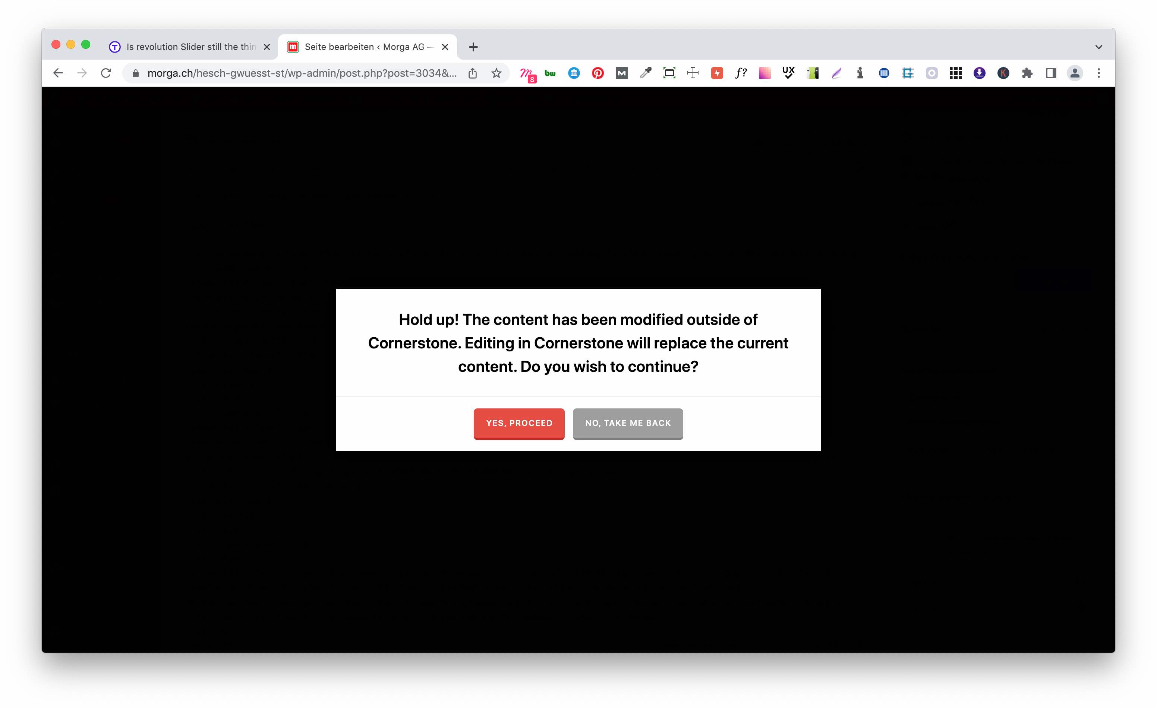
Task: Open the eyedropper color picker extension
Action: click(645, 73)
